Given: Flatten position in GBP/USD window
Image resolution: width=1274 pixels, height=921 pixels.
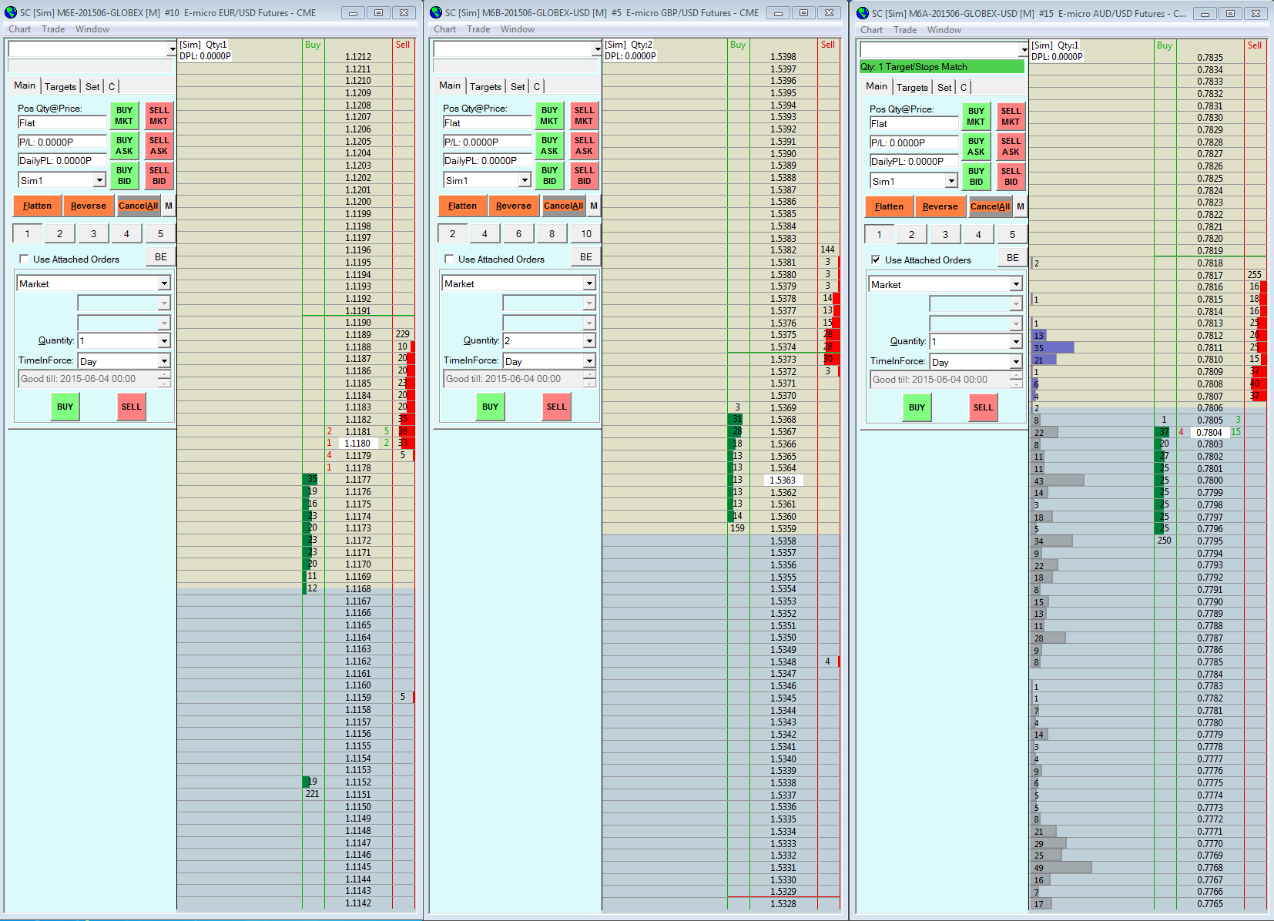Looking at the screenshot, I should (462, 206).
